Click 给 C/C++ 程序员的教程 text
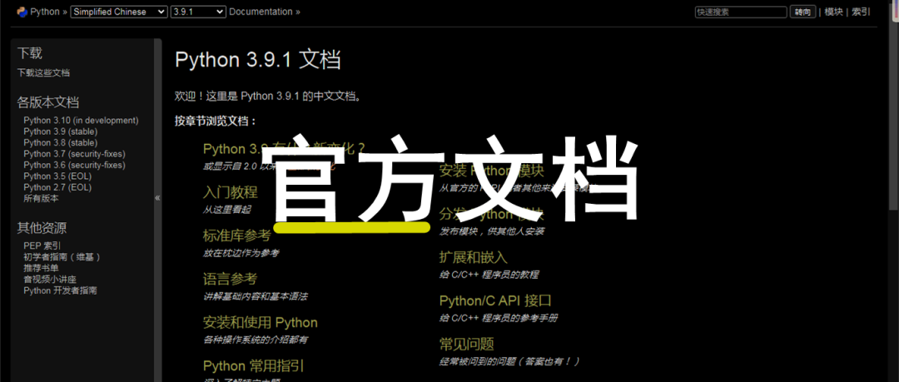The width and height of the screenshot is (899, 382). coord(489,275)
